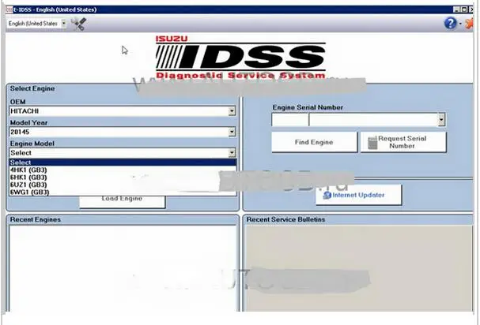
Task: Open the Model Year dropdown arrow
Action: pyautogui.click(x=232, y=132)
